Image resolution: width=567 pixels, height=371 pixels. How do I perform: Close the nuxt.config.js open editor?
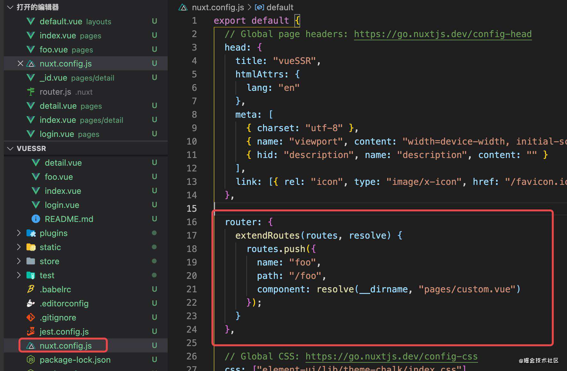click(x=20, y=64)
